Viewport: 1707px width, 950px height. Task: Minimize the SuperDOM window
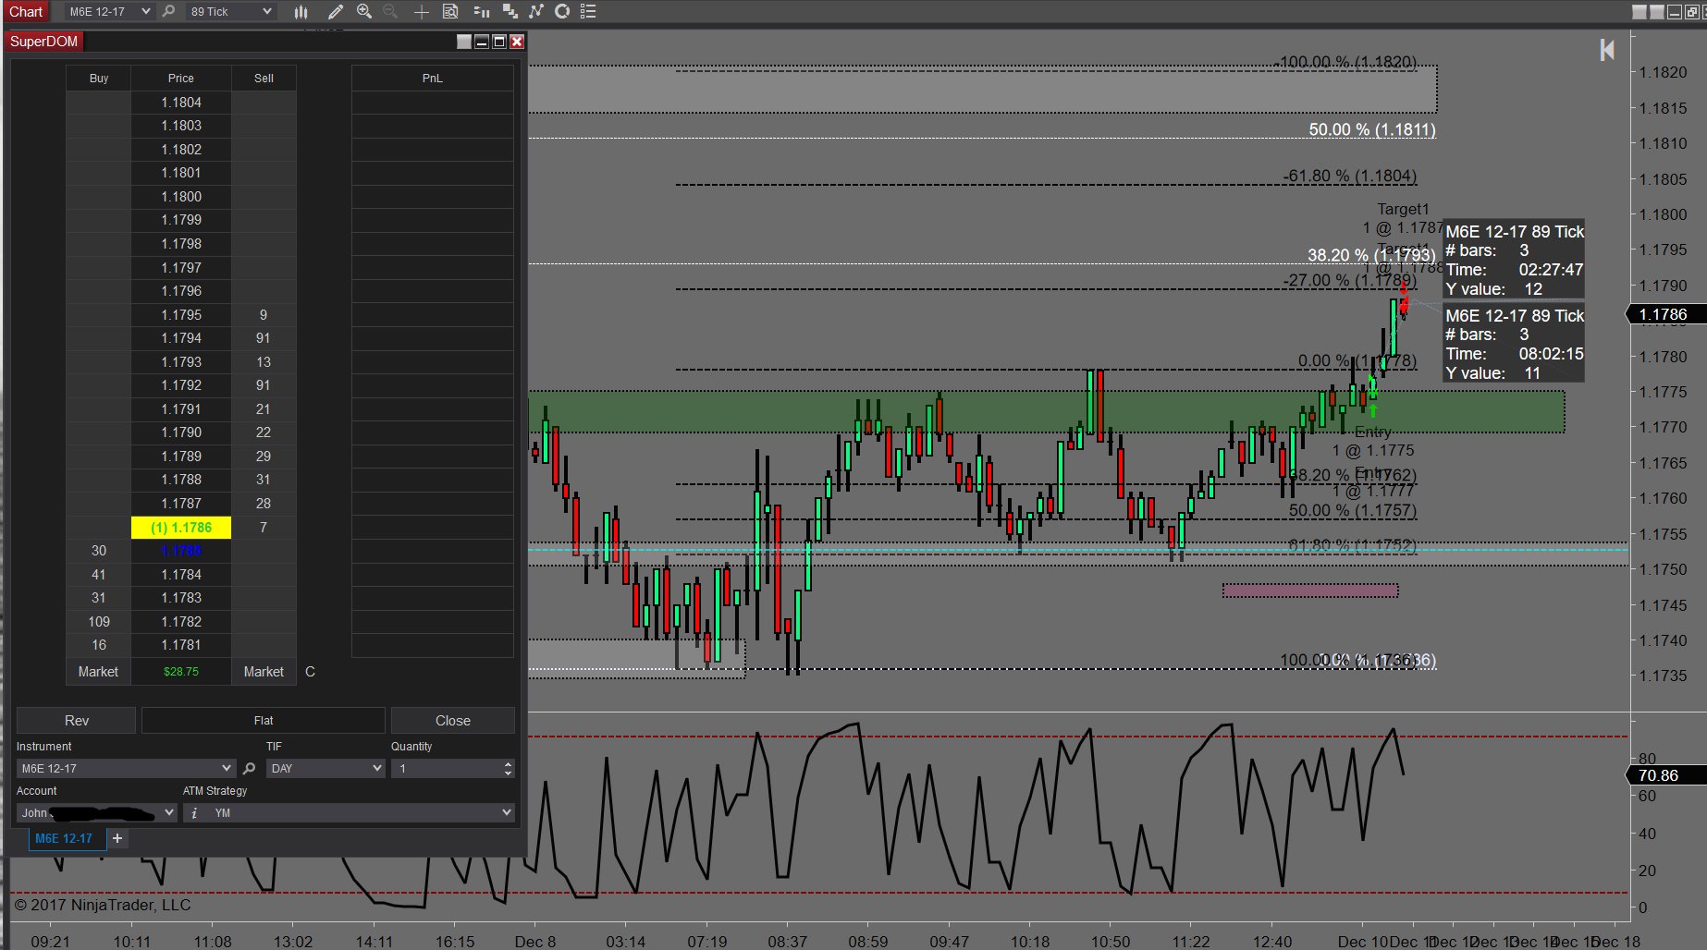(x=482, y=42)
